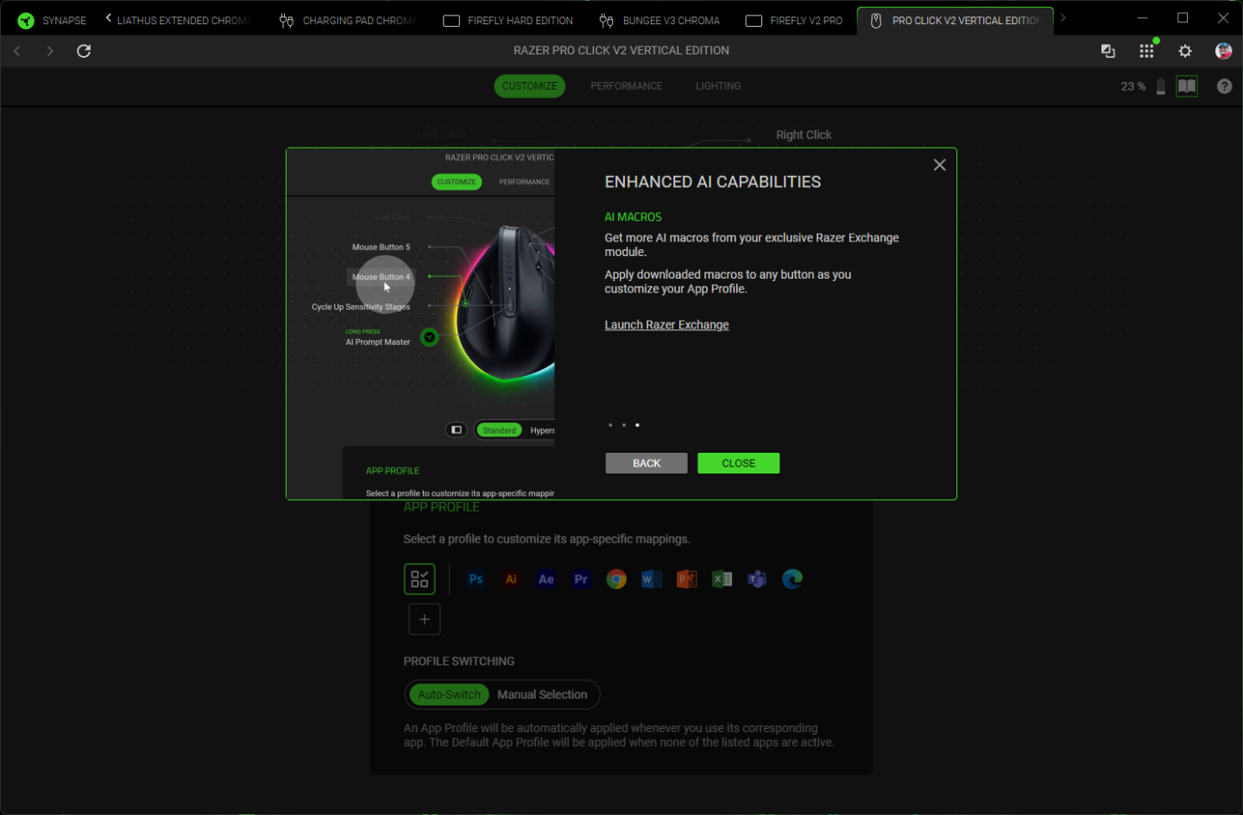Go back using the BACK button
The width and height of the screenshot is (1243, 815).
tap(647, 463)
